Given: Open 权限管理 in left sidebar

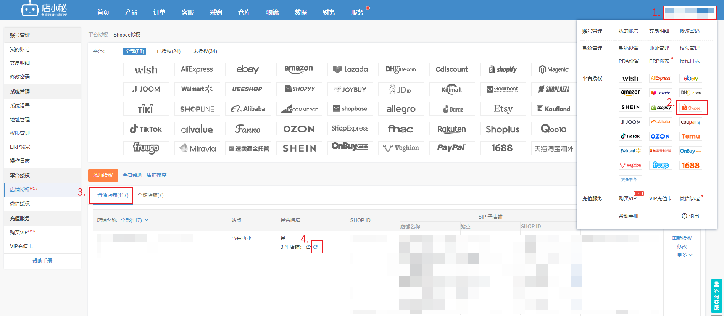Looking at the screenshot, I should click(x=20, y=133).
